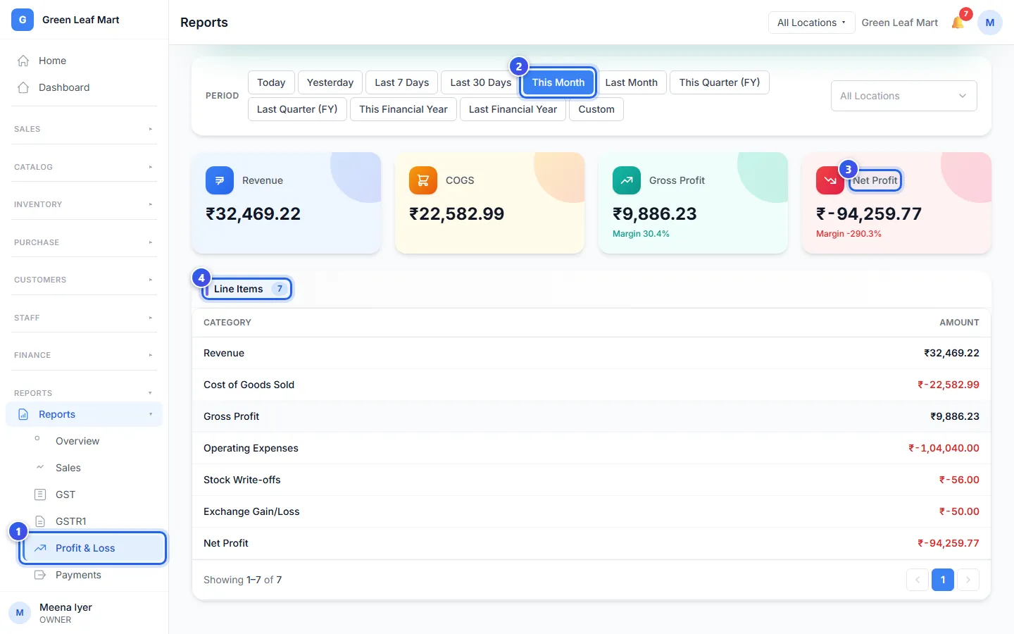
Task: Click the Sales trend icon
Action: [40, 467]
